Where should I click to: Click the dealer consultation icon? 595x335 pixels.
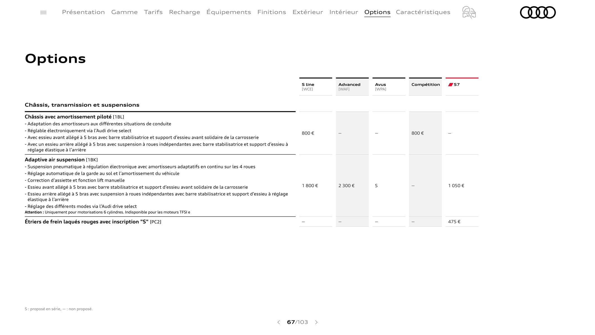pyautogui.click(x=469, y=12)
